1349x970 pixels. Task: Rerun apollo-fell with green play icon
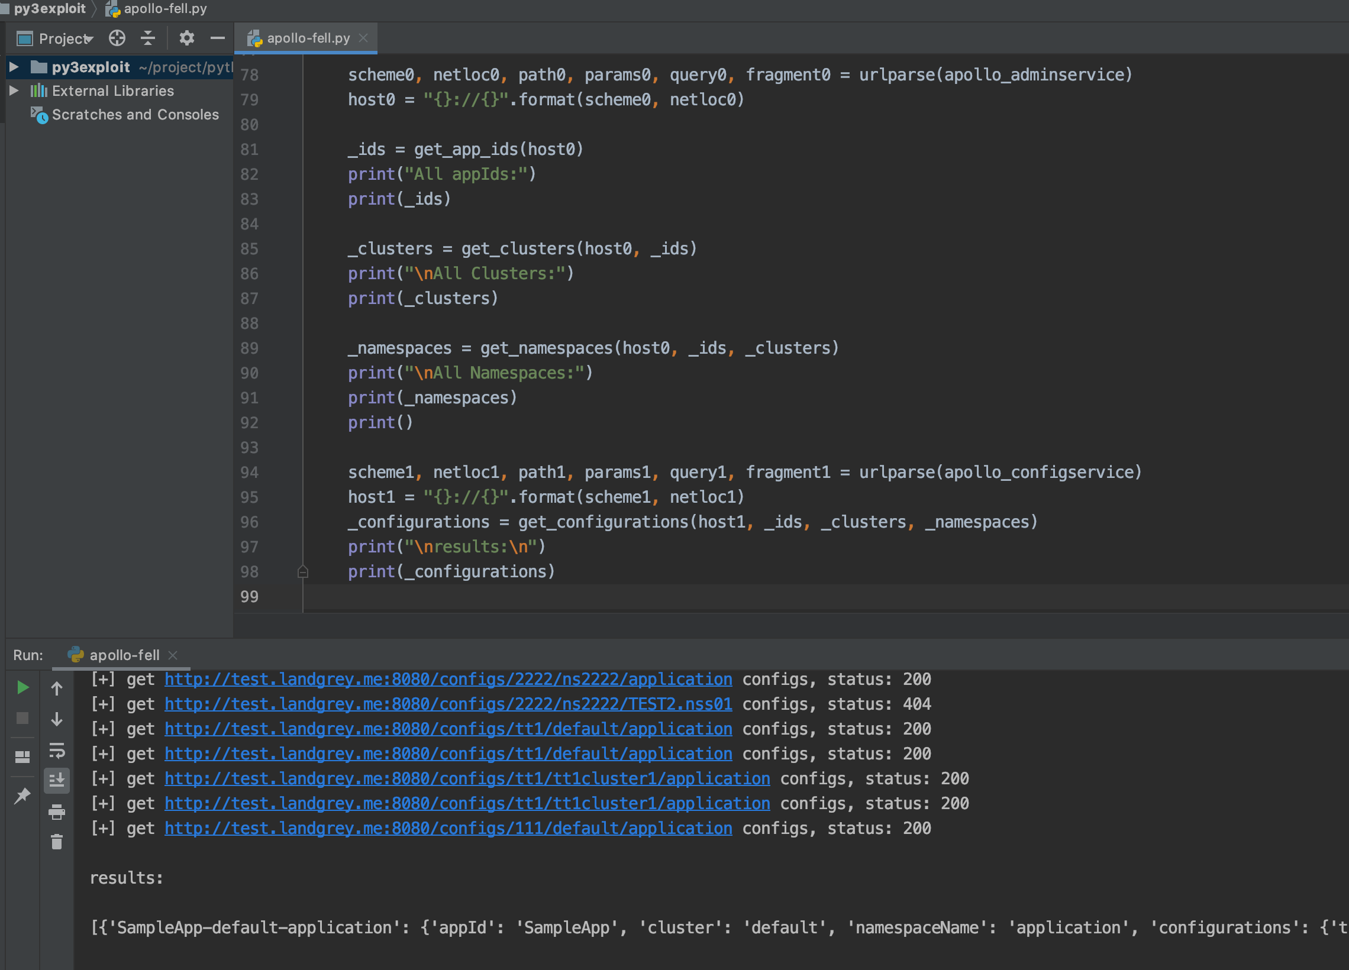[x=22, y=687]
